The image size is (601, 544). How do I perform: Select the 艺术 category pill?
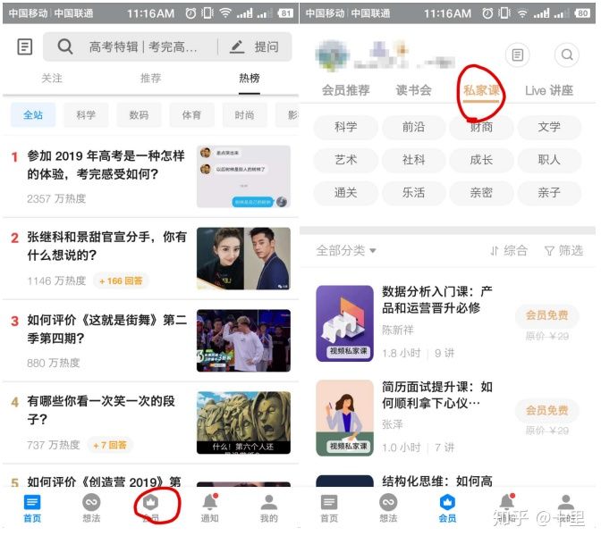(x=346, y=160)
